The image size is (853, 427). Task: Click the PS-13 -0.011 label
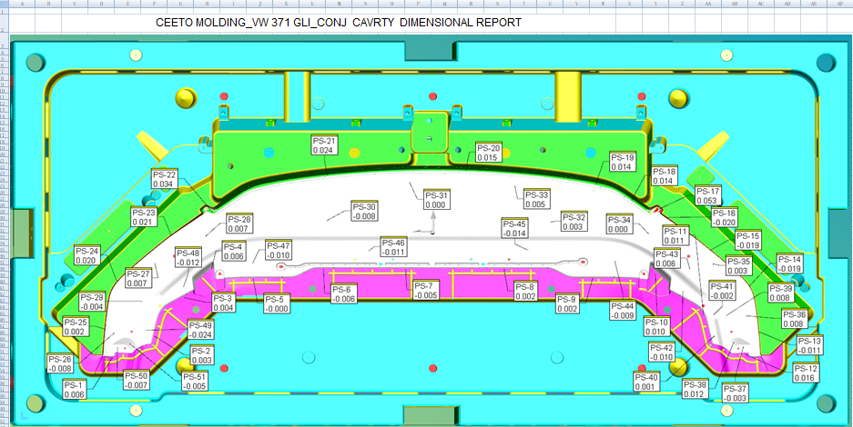coord(810,345)
